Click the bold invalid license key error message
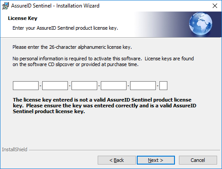Viewport: 222px width, 169px height. coord(104,106)
